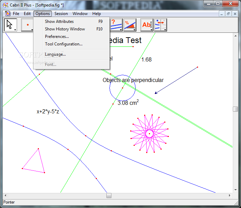Image resolution: width=241 pixels, height=208 pixels.
Task: Click the dark blue vector arrowhead
Action: click(156, 93)
